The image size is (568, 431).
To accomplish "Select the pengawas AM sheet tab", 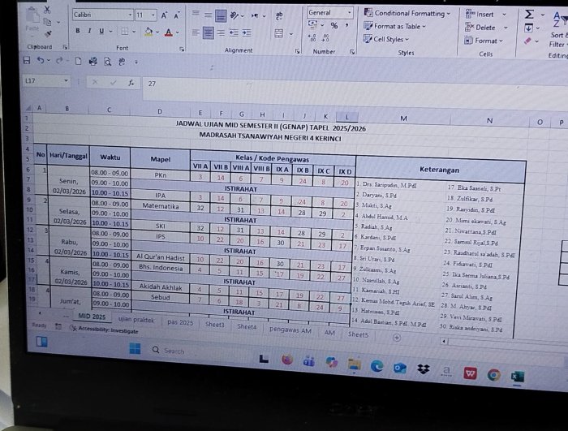I will click(x=289, y=331).
